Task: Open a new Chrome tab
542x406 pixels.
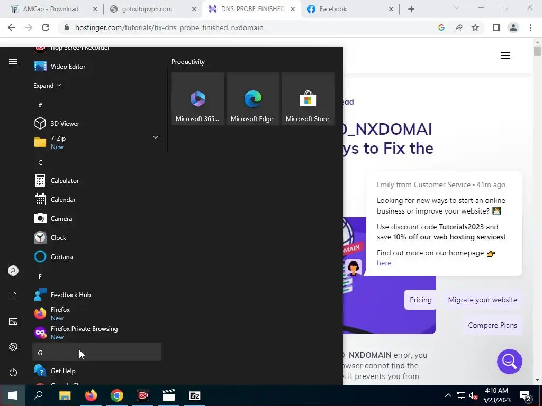Action: click(411, 9)
